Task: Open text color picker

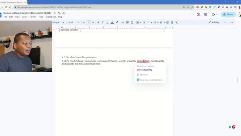Action: coord(112,23)
